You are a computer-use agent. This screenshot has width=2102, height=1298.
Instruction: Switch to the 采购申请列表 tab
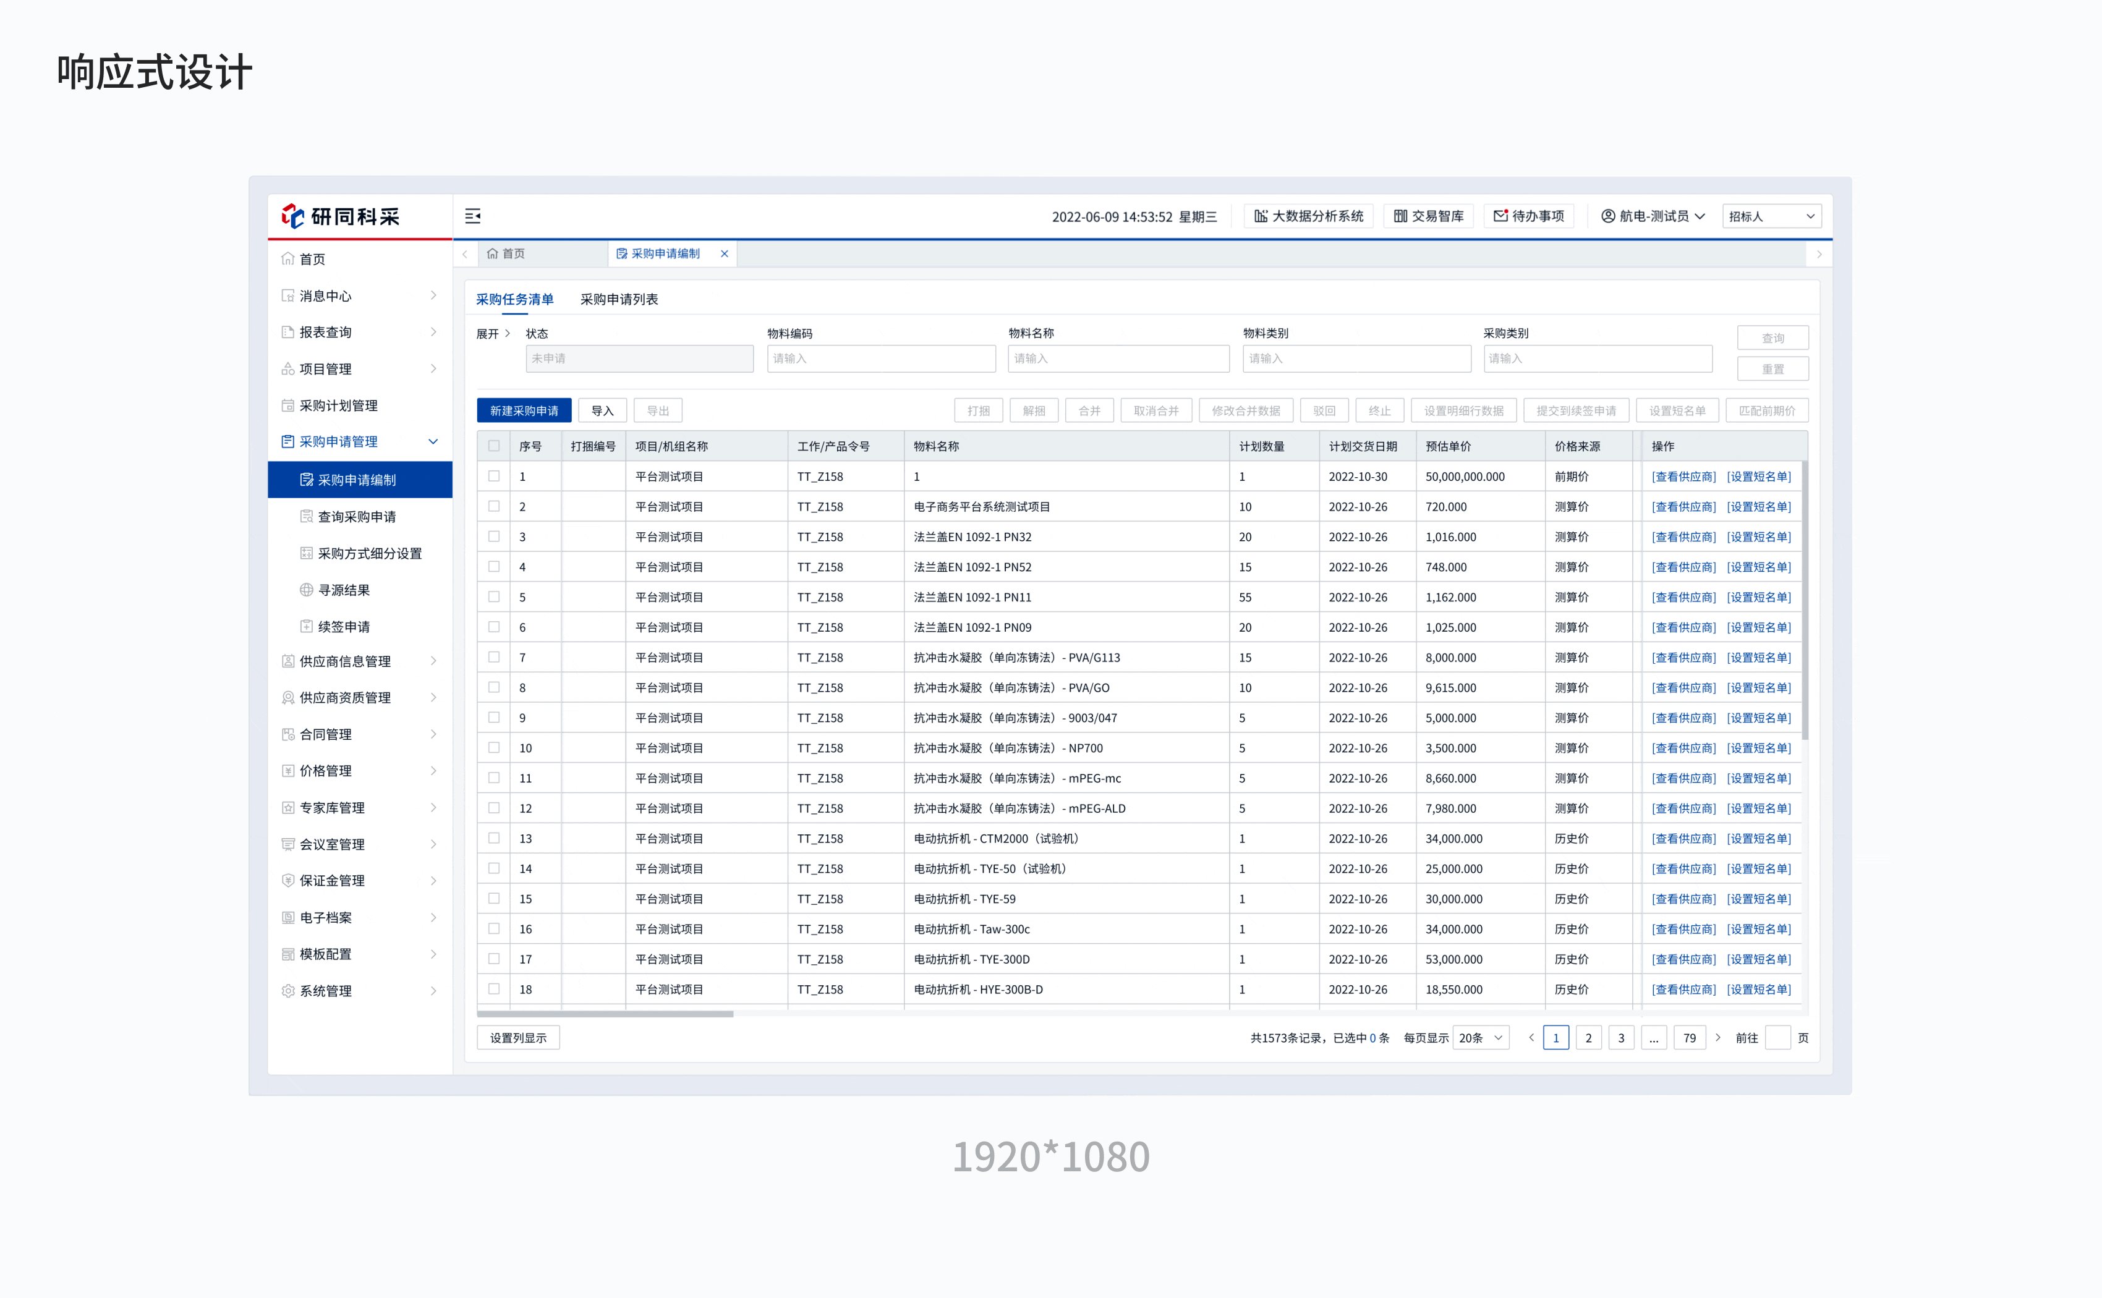coord(618,300)
